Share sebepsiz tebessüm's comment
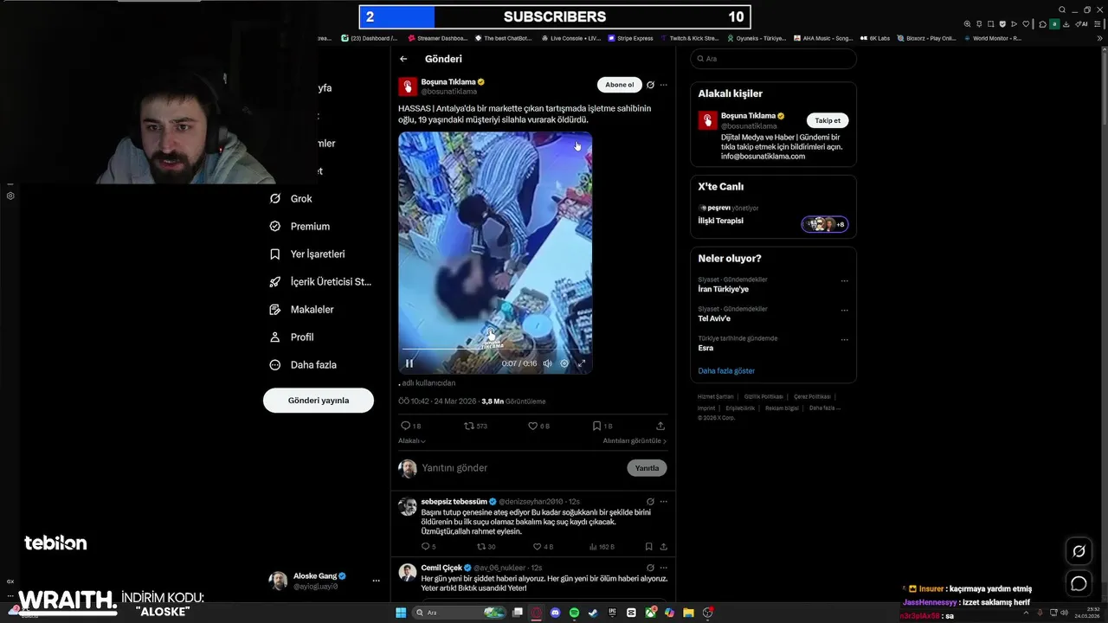Screen dimensions: 1108x623 [x=664, y=547]
